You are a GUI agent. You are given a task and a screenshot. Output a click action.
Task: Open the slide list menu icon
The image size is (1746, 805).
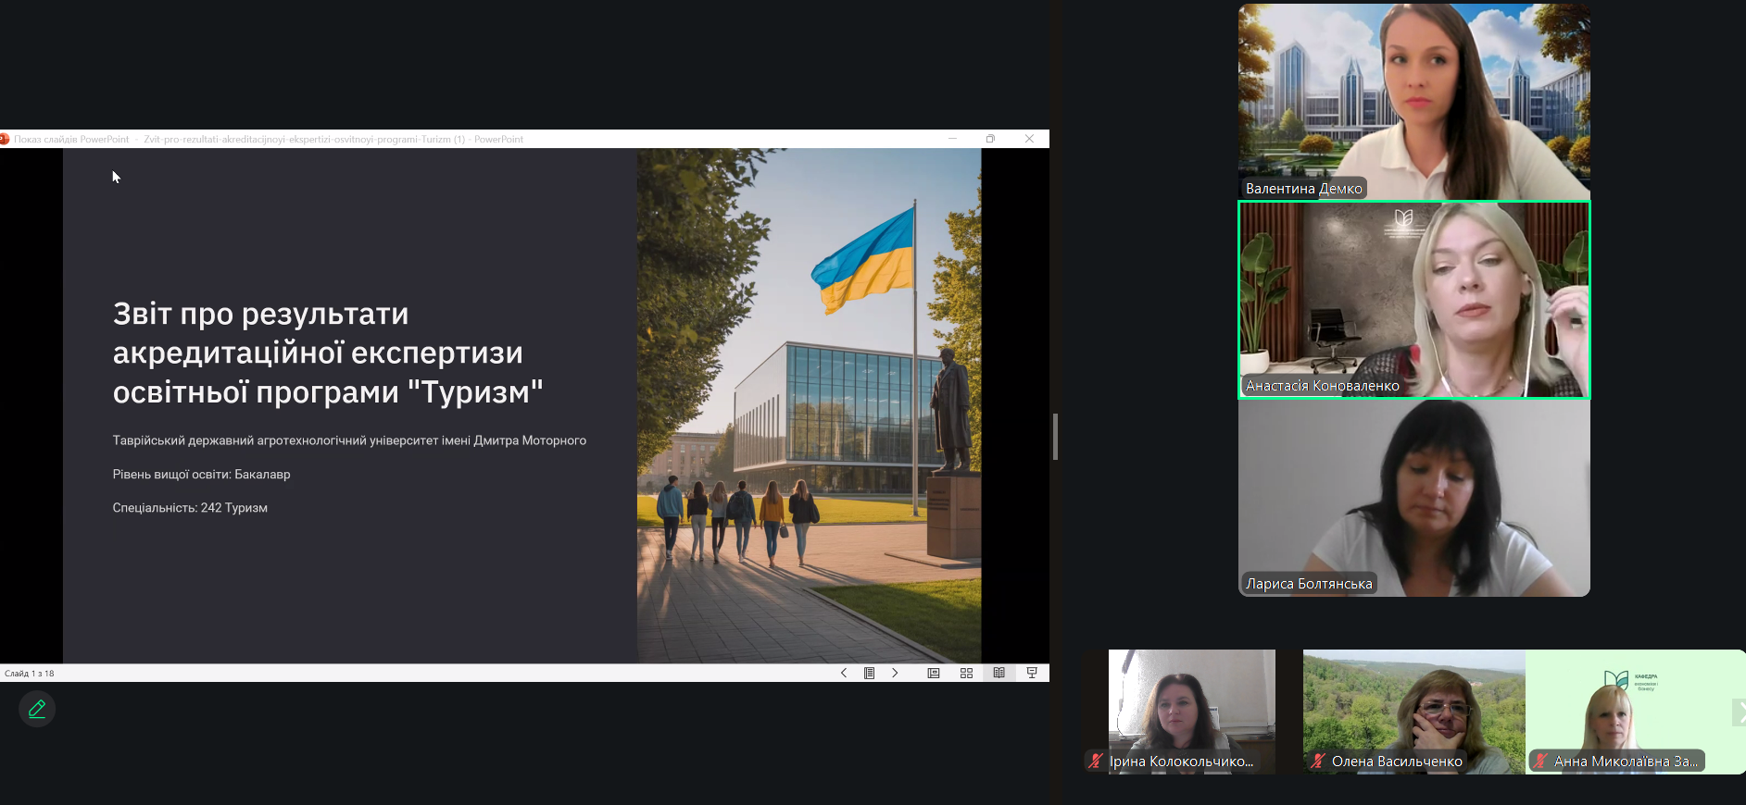869,673
